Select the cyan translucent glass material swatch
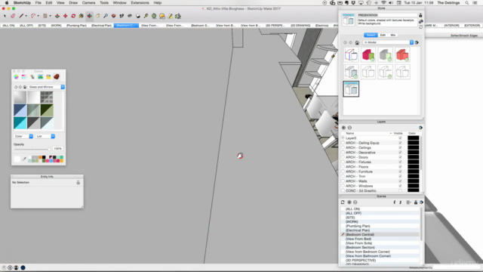 coord(20,123)
